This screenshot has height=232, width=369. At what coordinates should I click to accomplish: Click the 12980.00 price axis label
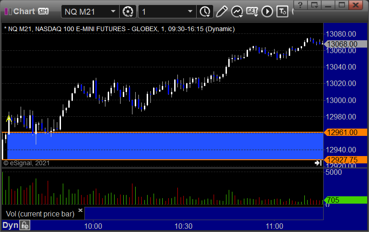(341, 117)
